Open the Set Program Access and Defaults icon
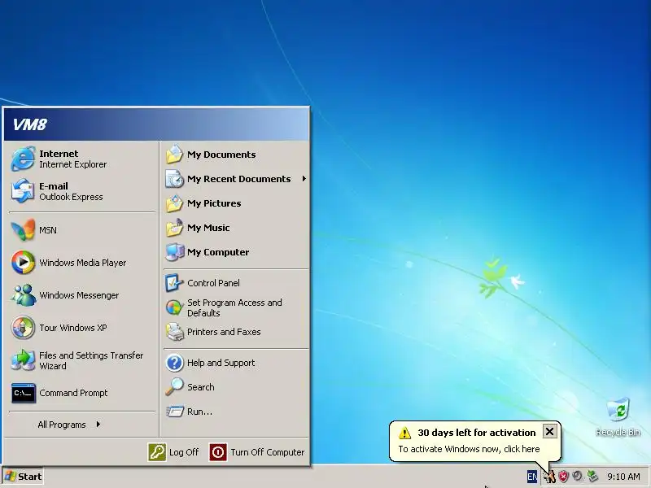Image resolution: width=651 pixels, height=488 pixels. [174, 308]
